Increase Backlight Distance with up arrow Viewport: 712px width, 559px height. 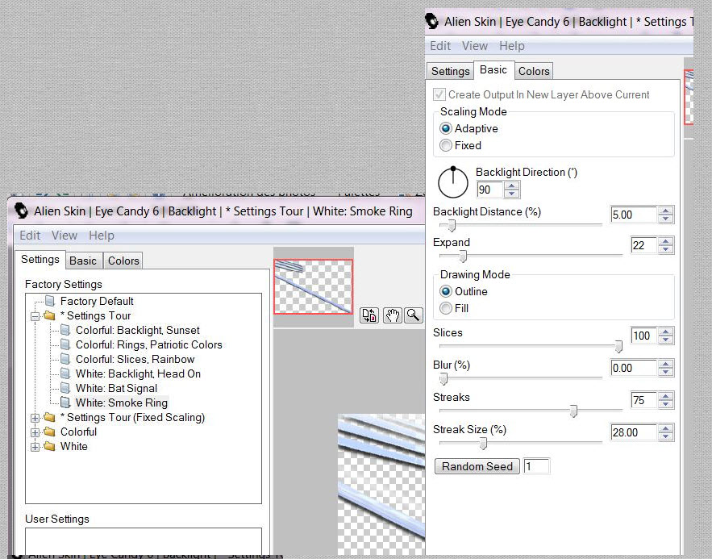coord(666,211)
